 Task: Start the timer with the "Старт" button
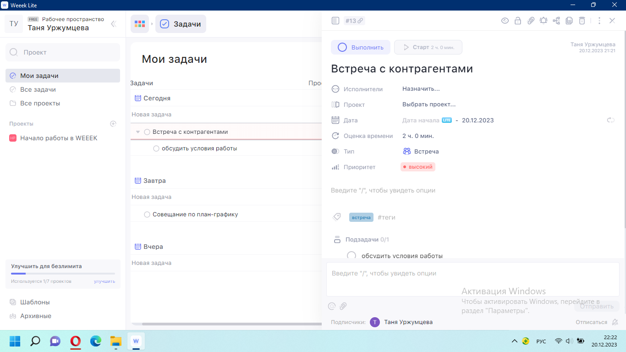(428, 47)
